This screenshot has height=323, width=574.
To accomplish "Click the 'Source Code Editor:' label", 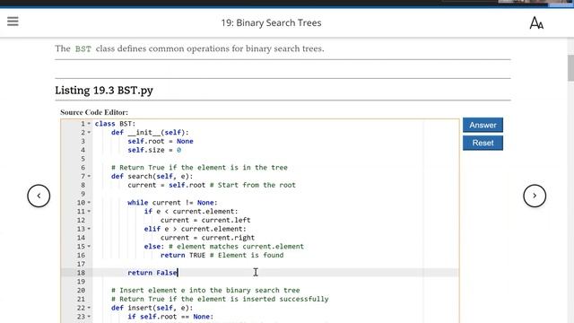I will click(94, 112).
